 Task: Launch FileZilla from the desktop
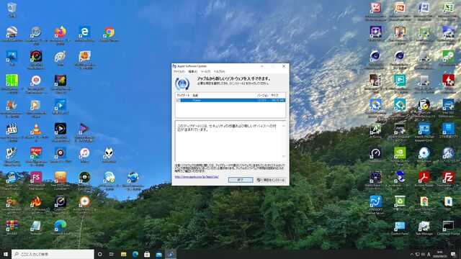[448, 178]
